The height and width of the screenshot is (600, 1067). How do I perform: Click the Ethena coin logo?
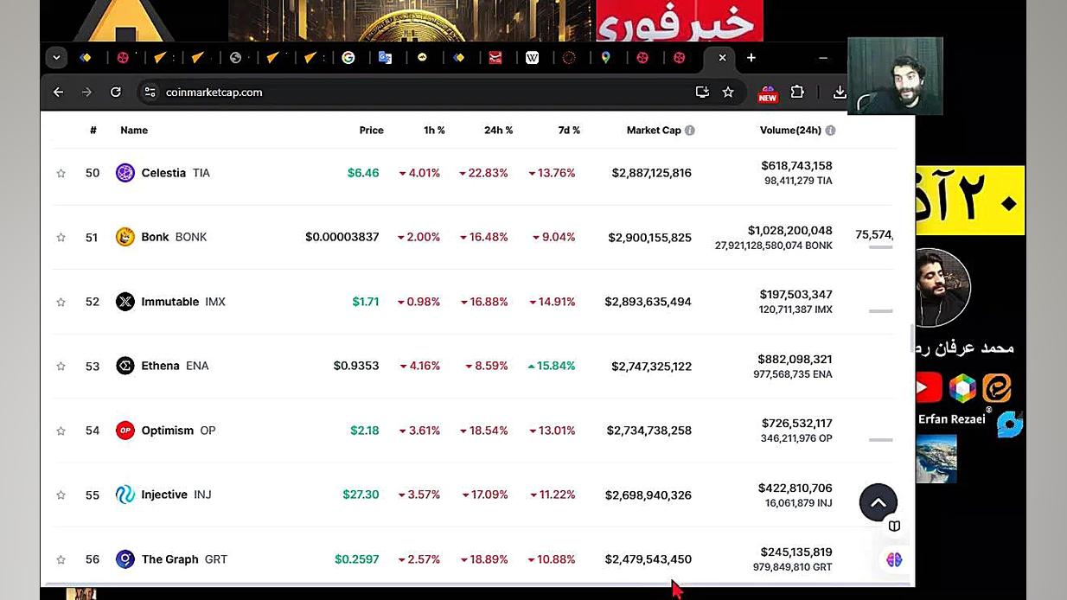click(x=125, y=366)
